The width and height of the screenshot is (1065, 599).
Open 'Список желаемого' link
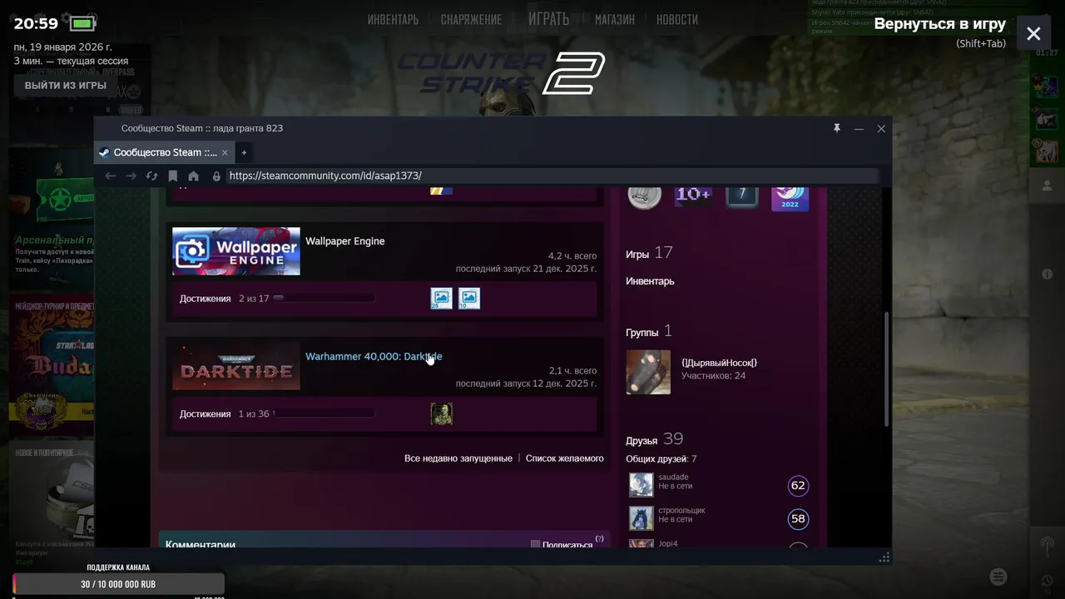(565, 458)
